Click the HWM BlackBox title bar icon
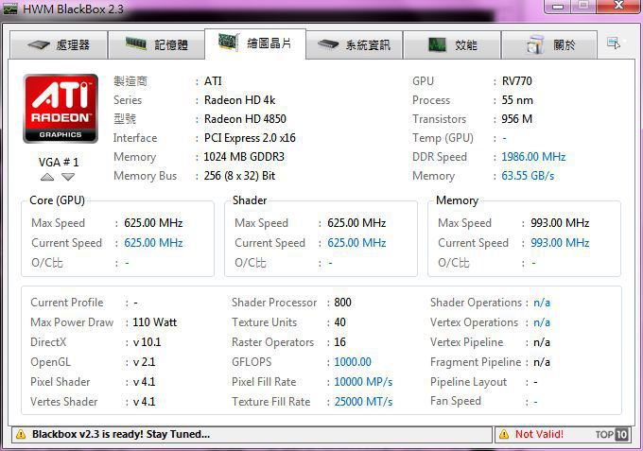This screenshot has height=451, width=643. coord(10,9)
